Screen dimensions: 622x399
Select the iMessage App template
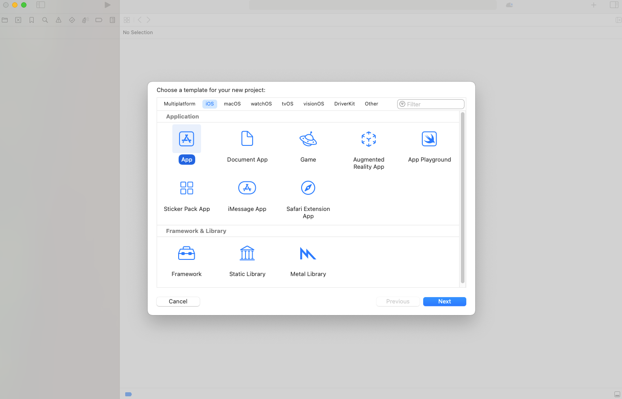(x=247, y=196)
